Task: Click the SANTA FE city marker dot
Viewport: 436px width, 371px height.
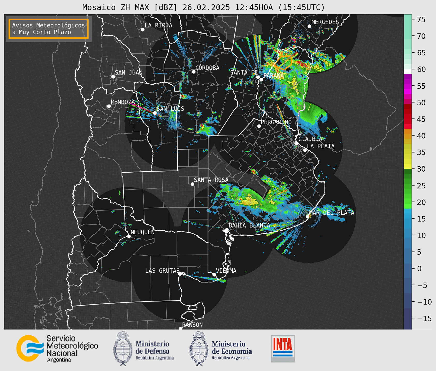Action: pyautogui.click(x=258, y=77)
